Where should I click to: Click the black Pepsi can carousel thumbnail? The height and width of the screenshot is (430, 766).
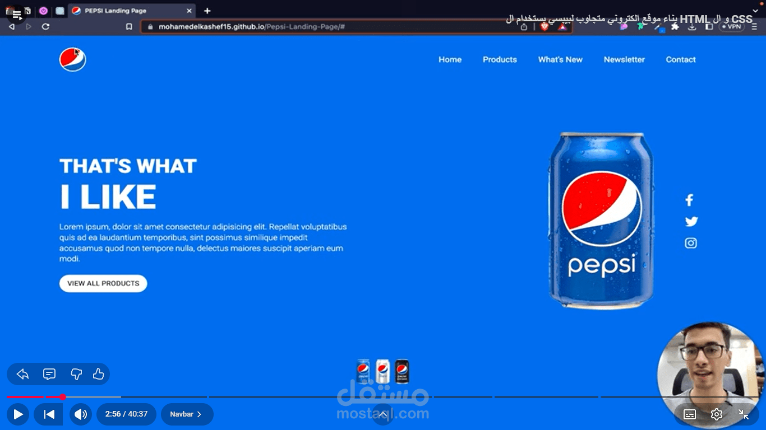tap(402, 370)
